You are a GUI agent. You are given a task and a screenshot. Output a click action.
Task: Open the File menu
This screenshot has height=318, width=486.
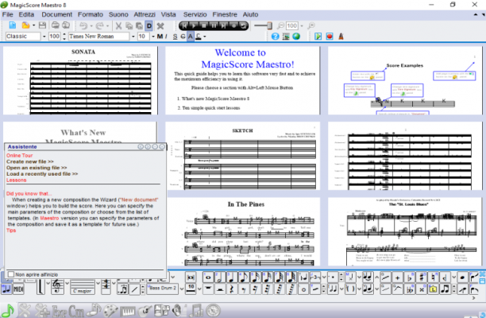(7, 14)
